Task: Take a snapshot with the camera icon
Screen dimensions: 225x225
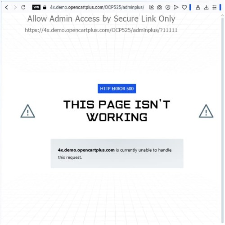Action: (159, 7)
